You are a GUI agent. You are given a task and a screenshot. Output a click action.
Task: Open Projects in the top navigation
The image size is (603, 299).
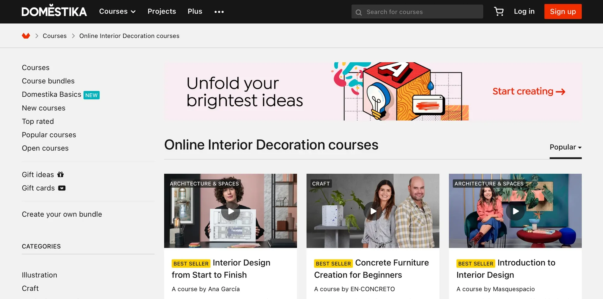point(162,11)
